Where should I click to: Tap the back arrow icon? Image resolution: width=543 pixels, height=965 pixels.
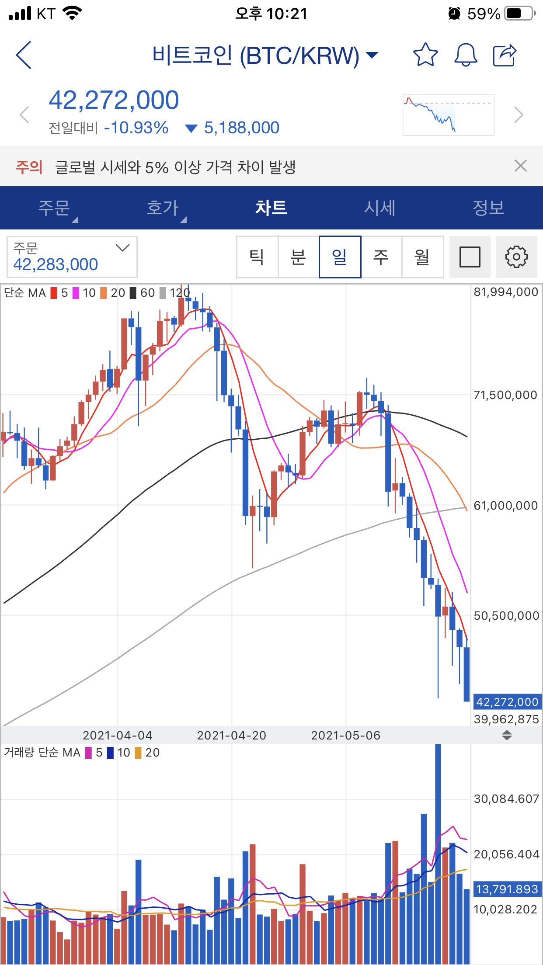pos(24,55)
